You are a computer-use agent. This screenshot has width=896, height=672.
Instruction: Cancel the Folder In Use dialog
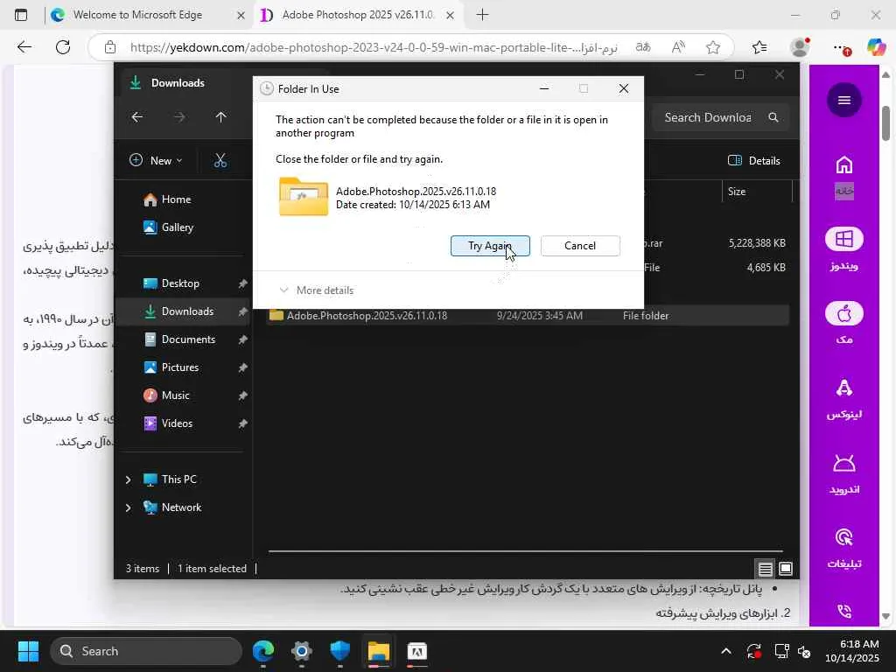(x=580, y=246)
